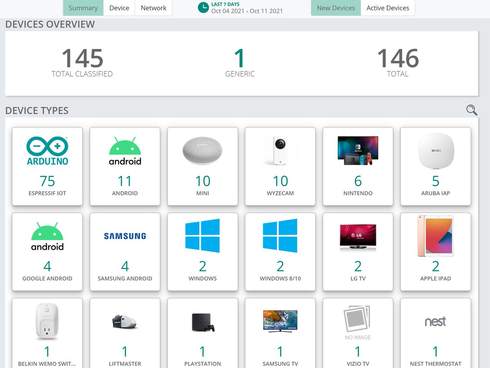This screenshot has height=368, width=490.
Task: Click the Samsung TV image
Action: [280, 320]
